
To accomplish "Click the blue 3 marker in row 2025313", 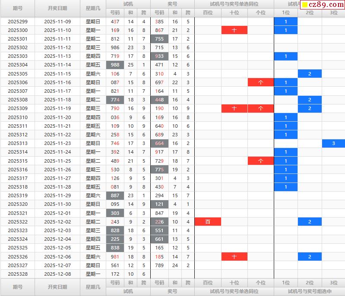I will 333,144.
